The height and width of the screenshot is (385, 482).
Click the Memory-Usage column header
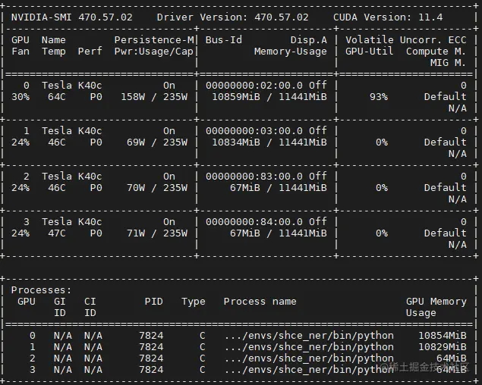point(291,52)
